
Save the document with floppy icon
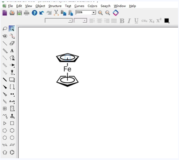(19, 13)
